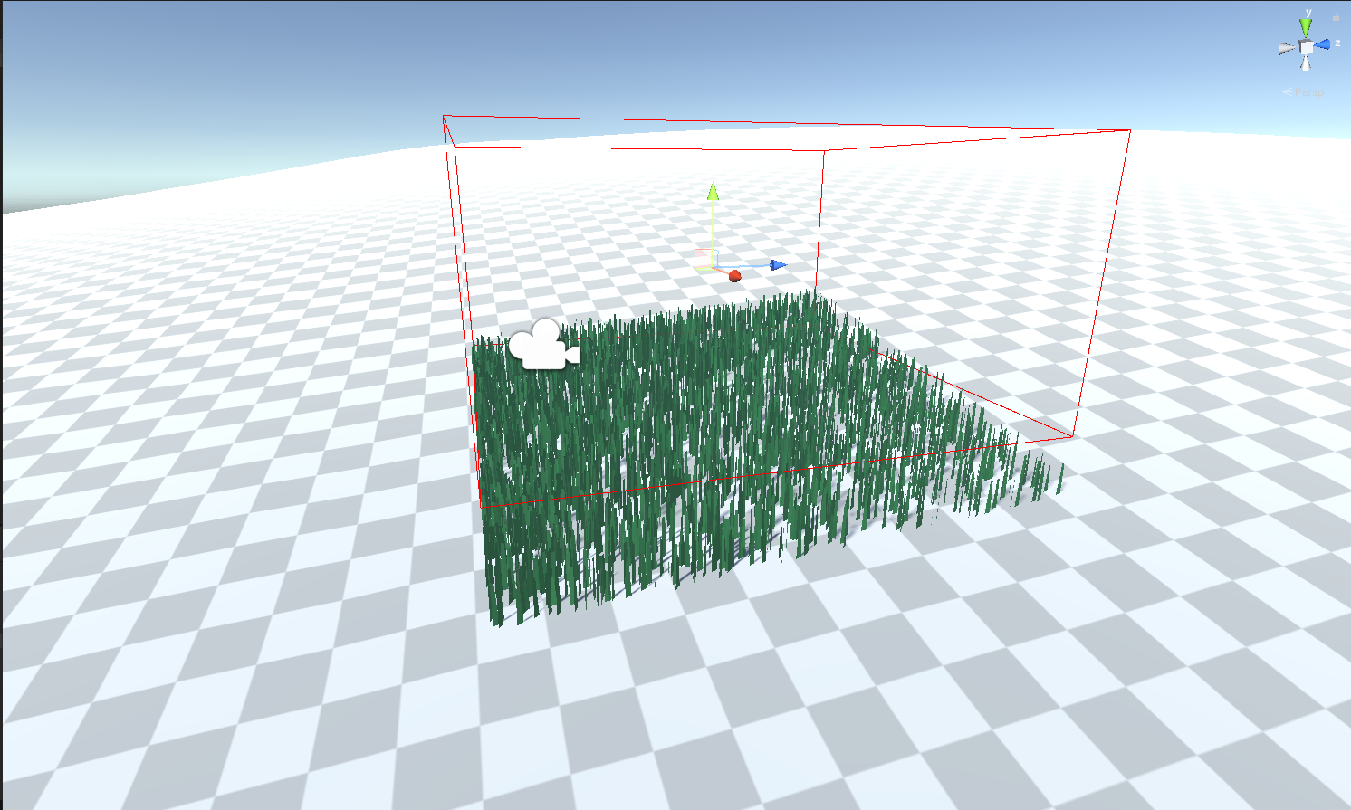Viewport: 1351px width, 810px height.
Task: Click the white bottom cone on orientation gizmo
Action: pyautogui.click(x=1305, y=63)
